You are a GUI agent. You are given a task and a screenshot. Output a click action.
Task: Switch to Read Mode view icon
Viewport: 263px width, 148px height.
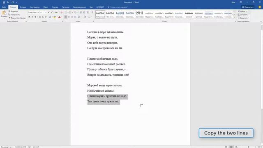click(x=226, y=147)
